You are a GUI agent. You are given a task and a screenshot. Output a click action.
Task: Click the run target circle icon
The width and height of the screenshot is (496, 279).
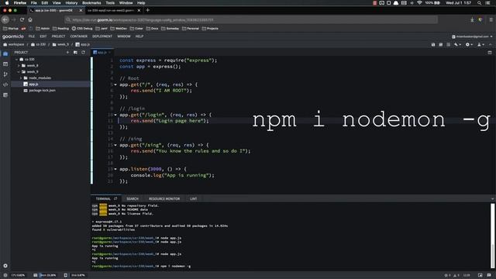pos(467,45)
